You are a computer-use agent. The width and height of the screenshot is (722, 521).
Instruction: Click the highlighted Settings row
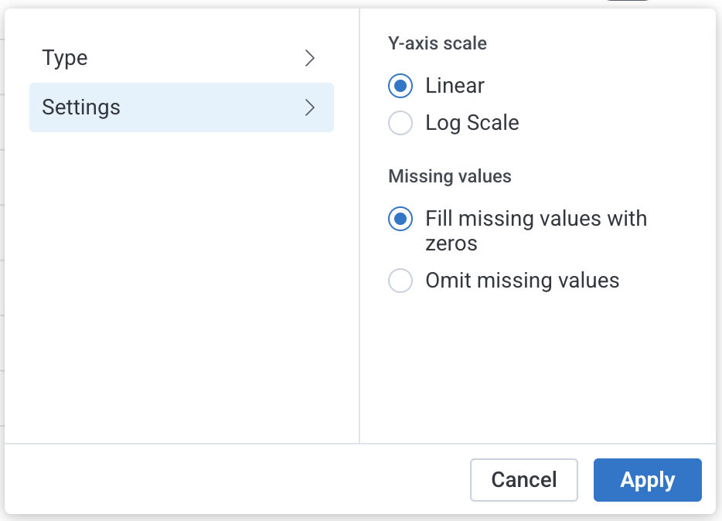point(181,107)
